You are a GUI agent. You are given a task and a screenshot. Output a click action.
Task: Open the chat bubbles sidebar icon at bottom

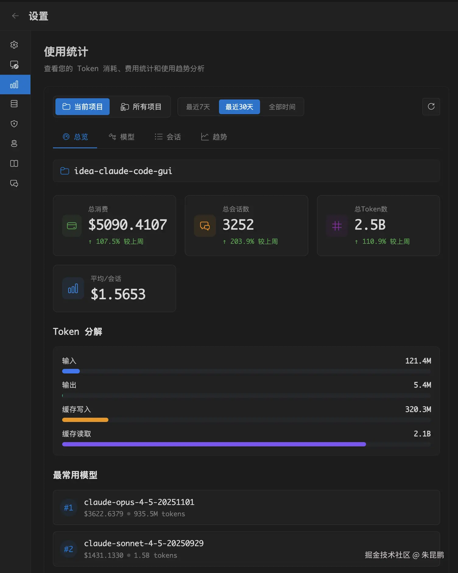coord(14,183)
